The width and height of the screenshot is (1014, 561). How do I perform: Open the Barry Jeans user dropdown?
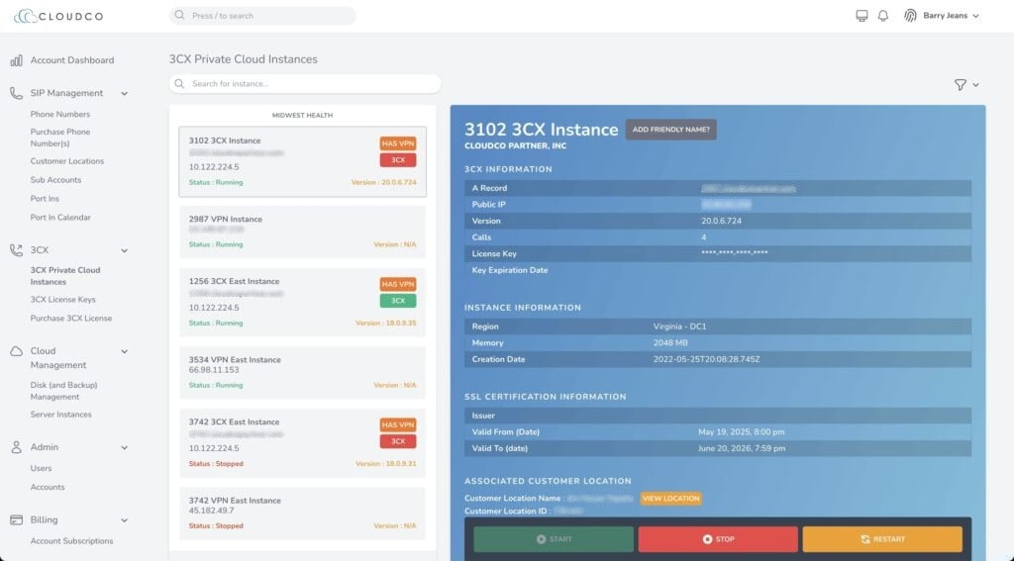tap(951, 16)
